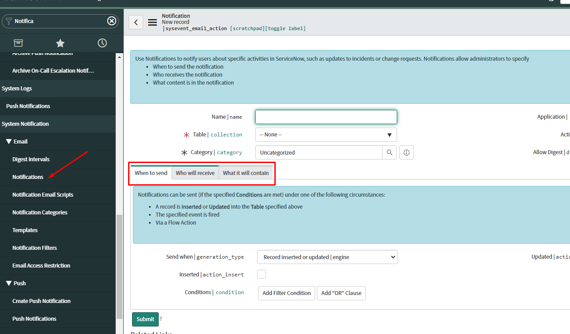
Task: Click the Category info circle icon
Action: [406, 152]
